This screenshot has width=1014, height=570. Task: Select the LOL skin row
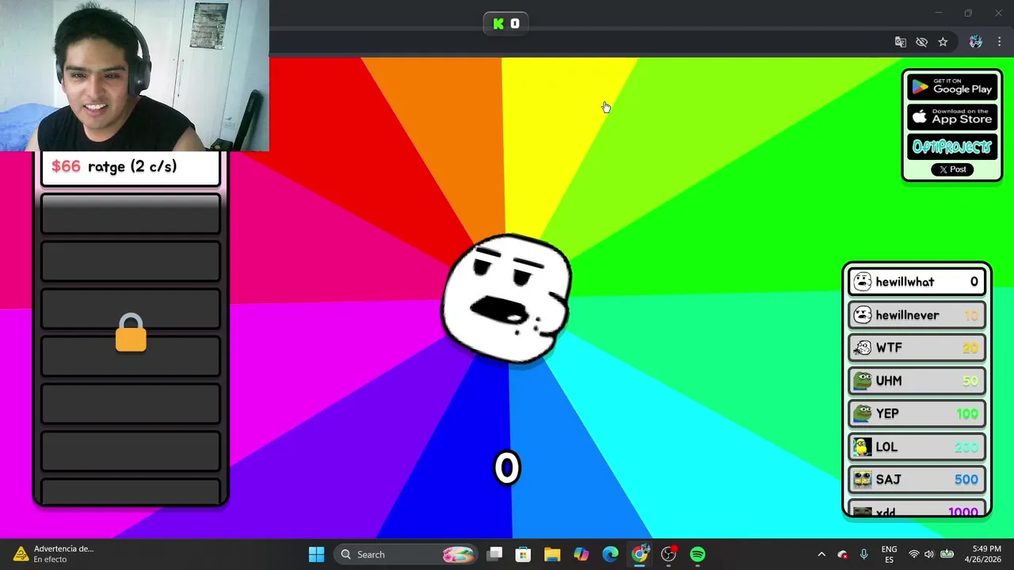point(917,446)
